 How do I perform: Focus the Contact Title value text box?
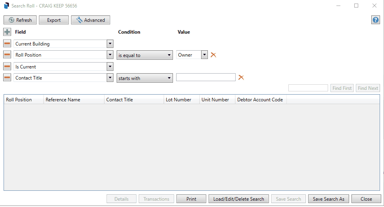[x=206, y=78]
